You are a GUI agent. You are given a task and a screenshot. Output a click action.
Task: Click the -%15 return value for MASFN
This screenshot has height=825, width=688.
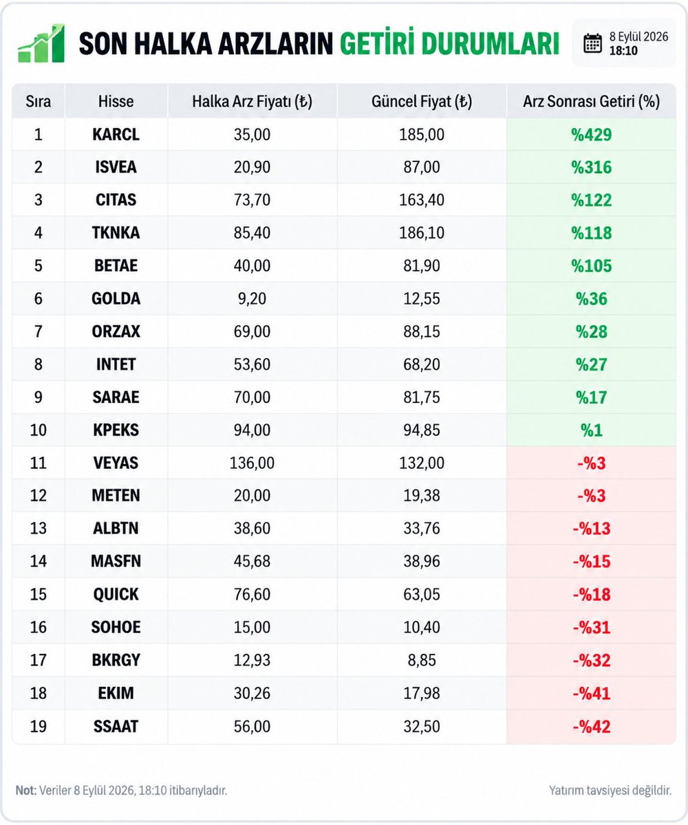coord(592,562)
